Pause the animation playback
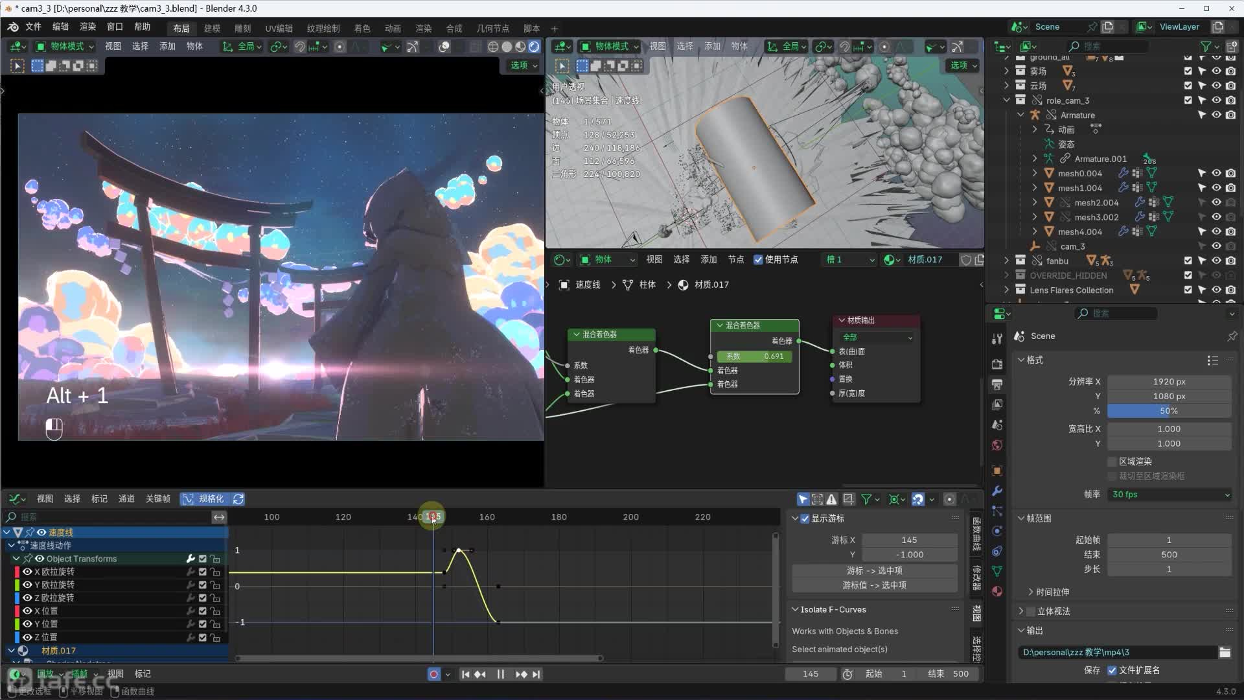 click(x=500, y=674)
